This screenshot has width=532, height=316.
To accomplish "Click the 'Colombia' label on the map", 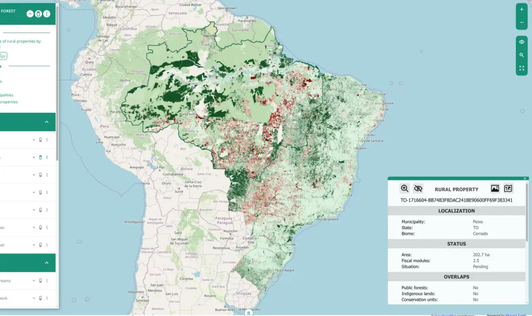I will point(128,29).
